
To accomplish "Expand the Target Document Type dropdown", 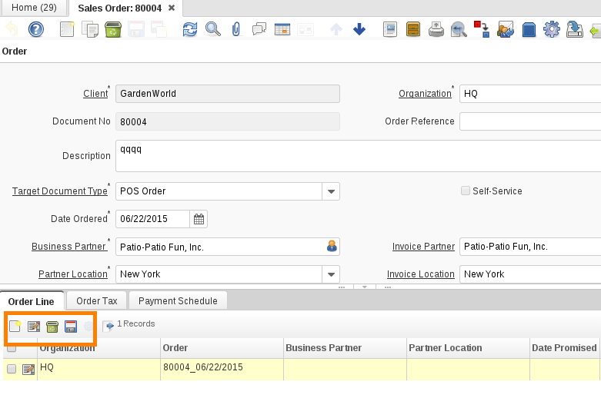I will (330, 191).
